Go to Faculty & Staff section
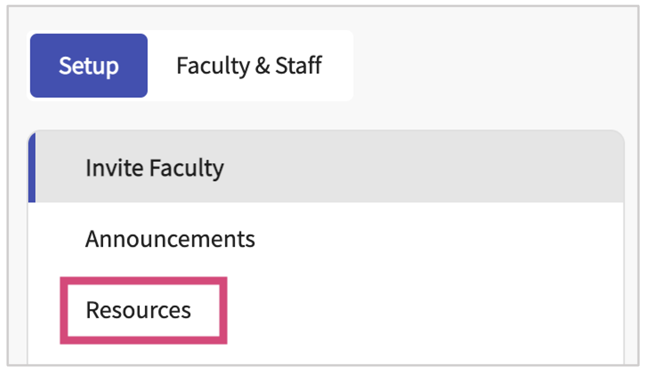The width and height of the screenshot is (645, 373). pos(249,65)
